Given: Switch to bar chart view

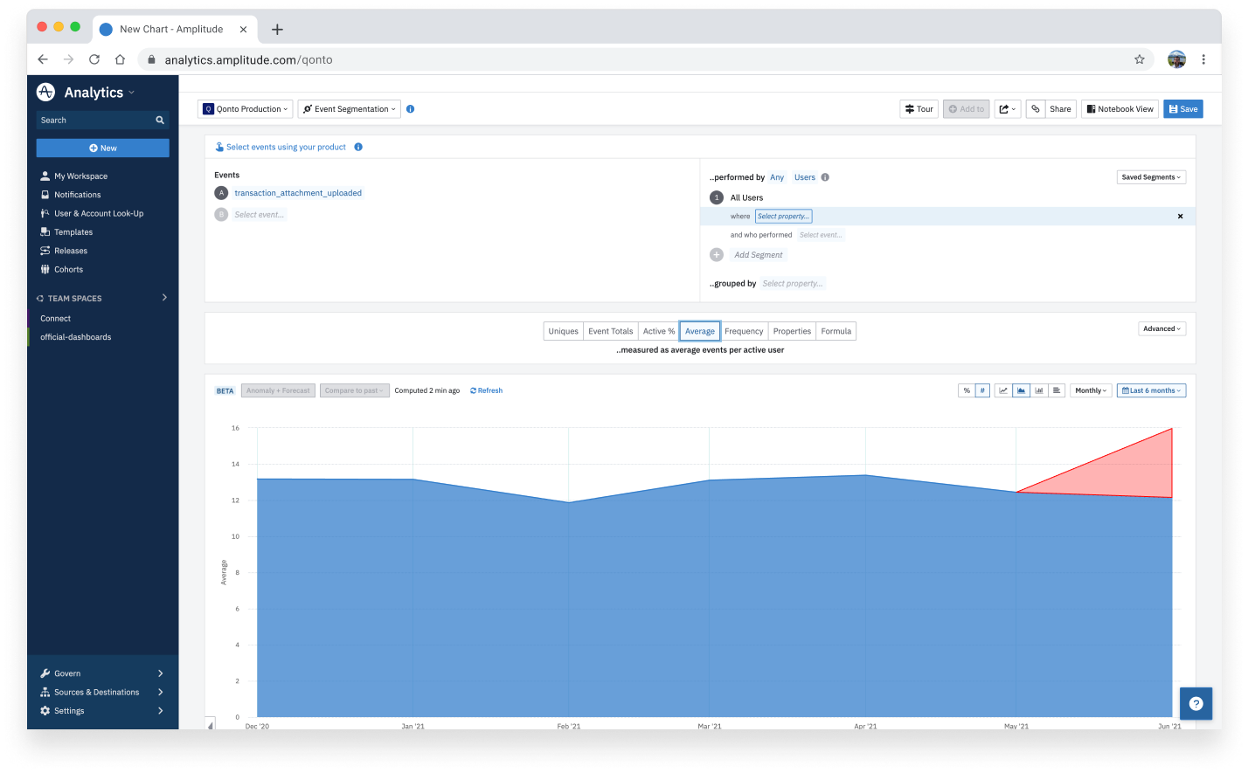Looking at the screenshot, I should [x=1039, y=390].
